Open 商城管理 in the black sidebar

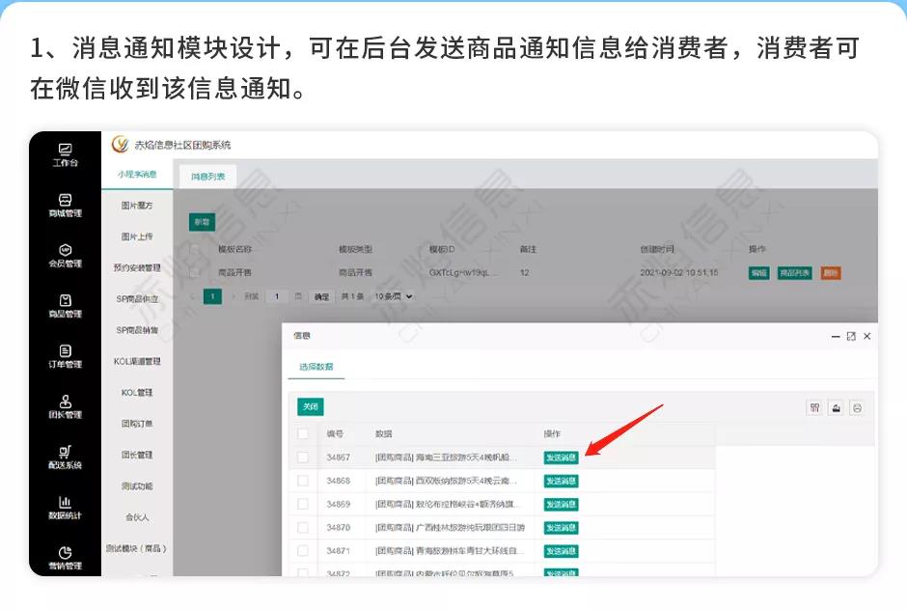65,205
